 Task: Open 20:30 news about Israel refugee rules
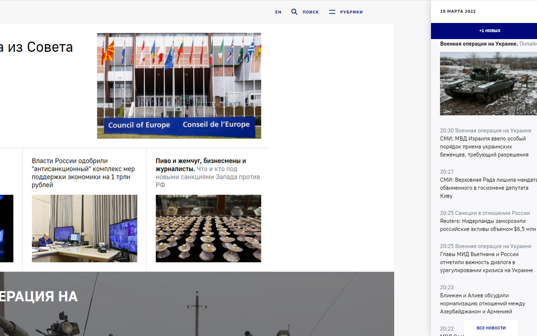(484, 146)
